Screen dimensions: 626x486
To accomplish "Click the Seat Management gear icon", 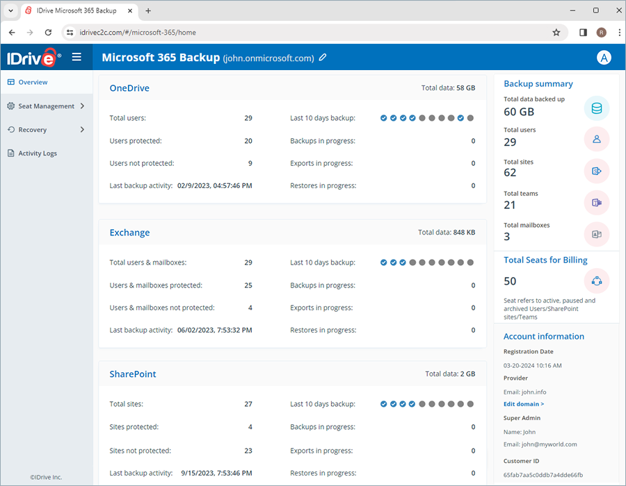I will pos(11,106).
